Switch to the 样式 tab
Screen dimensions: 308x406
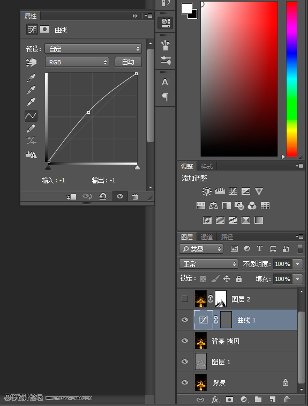pos(207,166)
